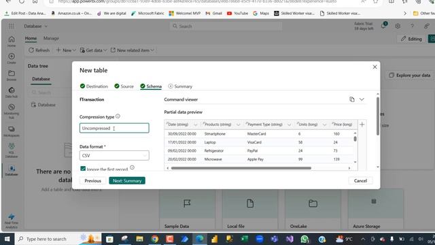435x245 pixels.
Task: Open the settings gear icon
Action: pos(398,26)
